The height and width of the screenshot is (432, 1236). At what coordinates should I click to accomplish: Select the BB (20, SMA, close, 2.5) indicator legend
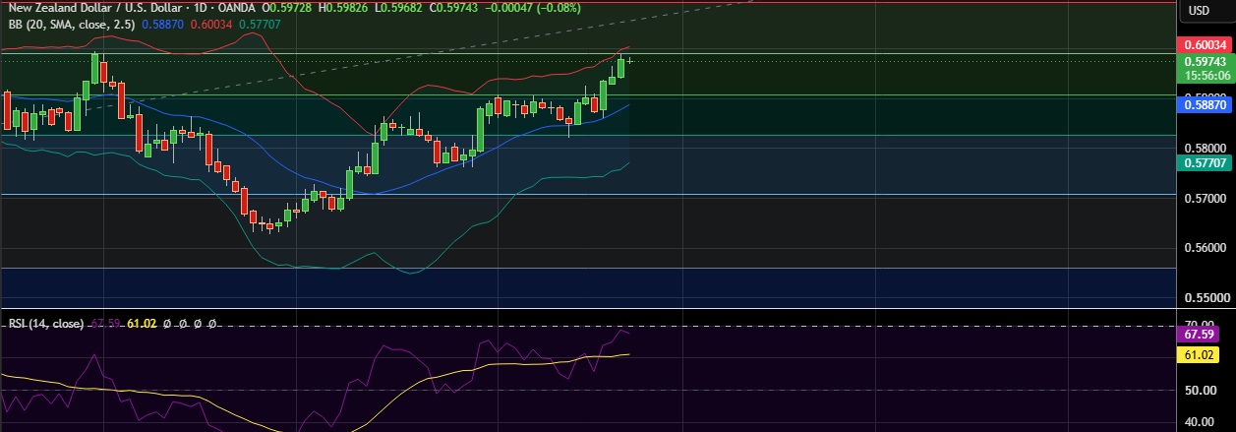point(74,23)
